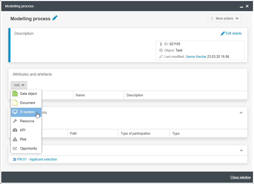Click Close window link in footer
This screenshot has height=184, width=254.
point(240,177)
